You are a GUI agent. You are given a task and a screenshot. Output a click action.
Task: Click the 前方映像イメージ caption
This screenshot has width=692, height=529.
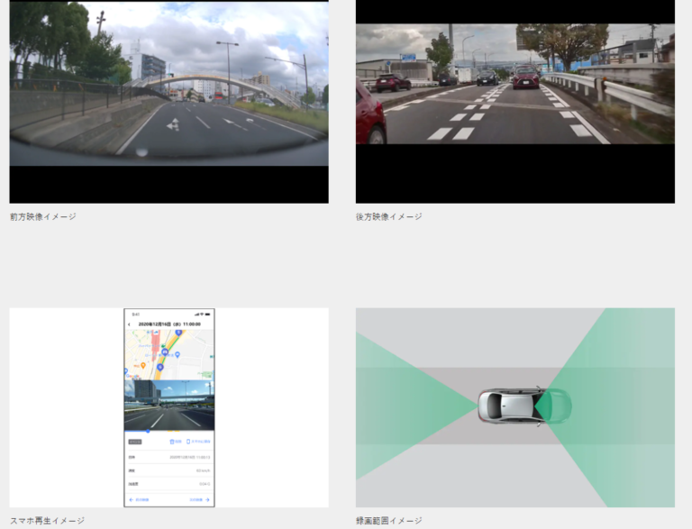43,216
